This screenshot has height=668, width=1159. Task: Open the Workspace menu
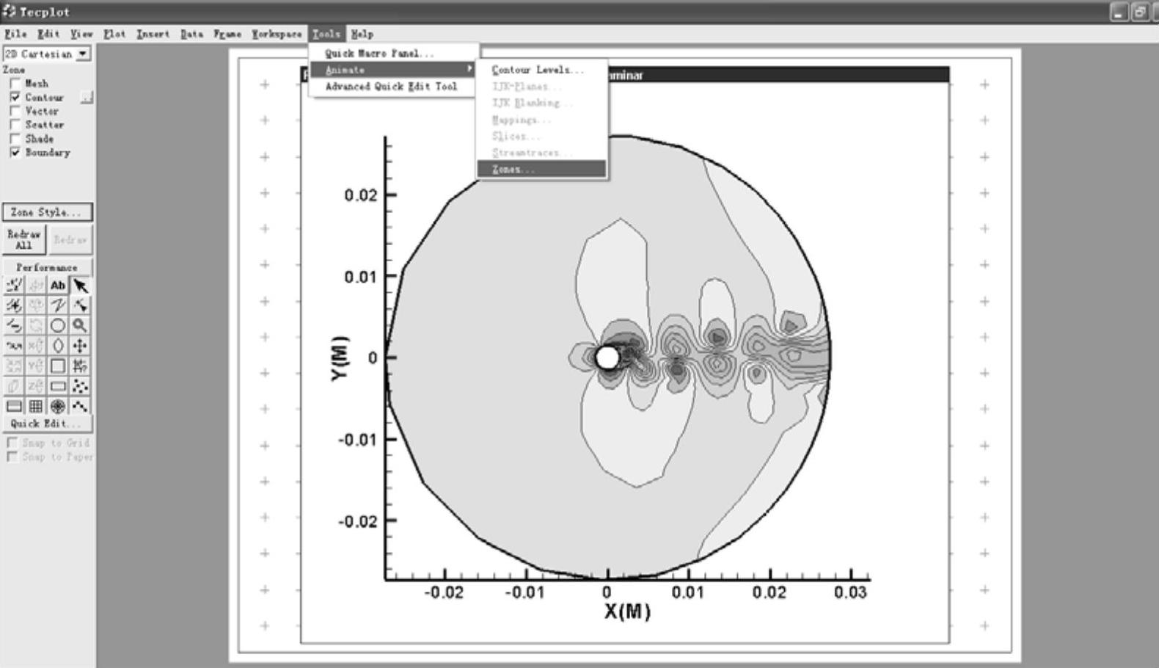[x=277, y=34]
